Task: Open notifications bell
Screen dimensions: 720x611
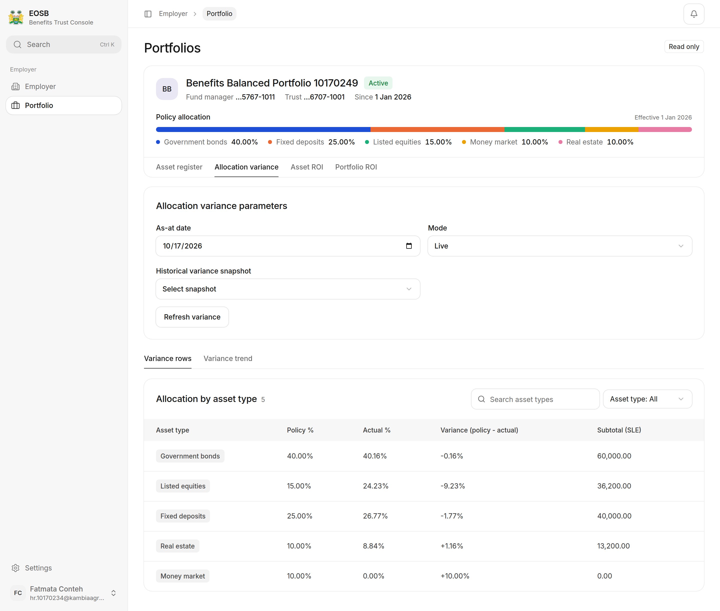Action: click(694, 14)
